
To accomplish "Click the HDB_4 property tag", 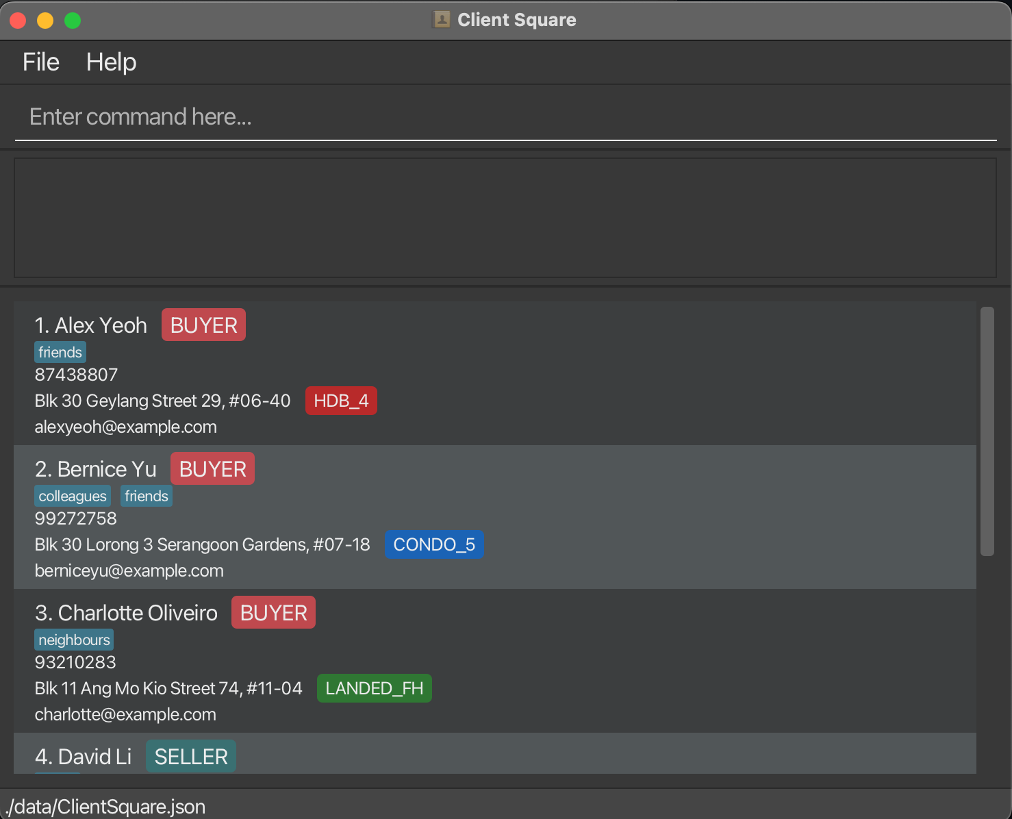I will click(x=341, y=401).
